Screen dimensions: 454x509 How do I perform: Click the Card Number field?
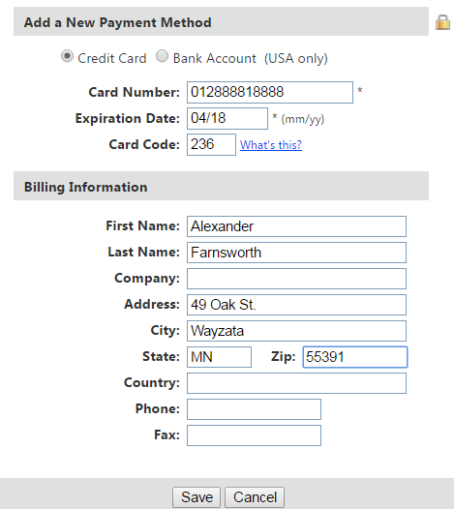pyautogui.click(x=270, y=93)
